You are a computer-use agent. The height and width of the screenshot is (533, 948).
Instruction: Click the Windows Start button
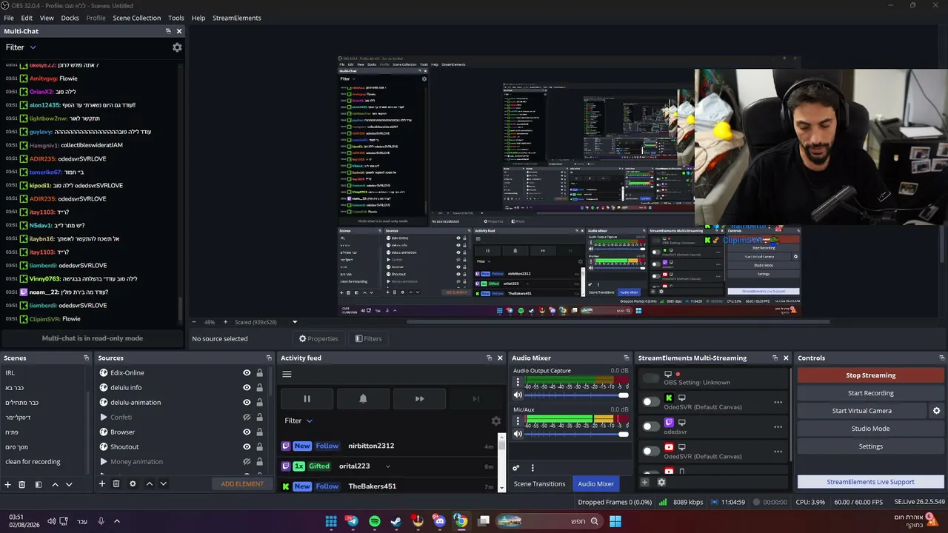[x=615, y=521]
